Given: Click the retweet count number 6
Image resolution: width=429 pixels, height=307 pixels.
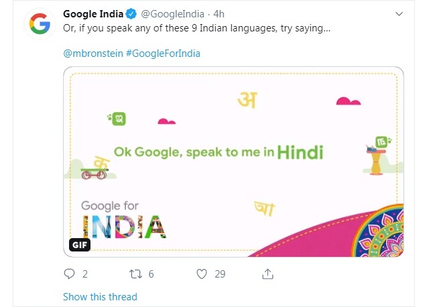Looking at the screenshot, I should pyautogui.click(x=151, y=274).
